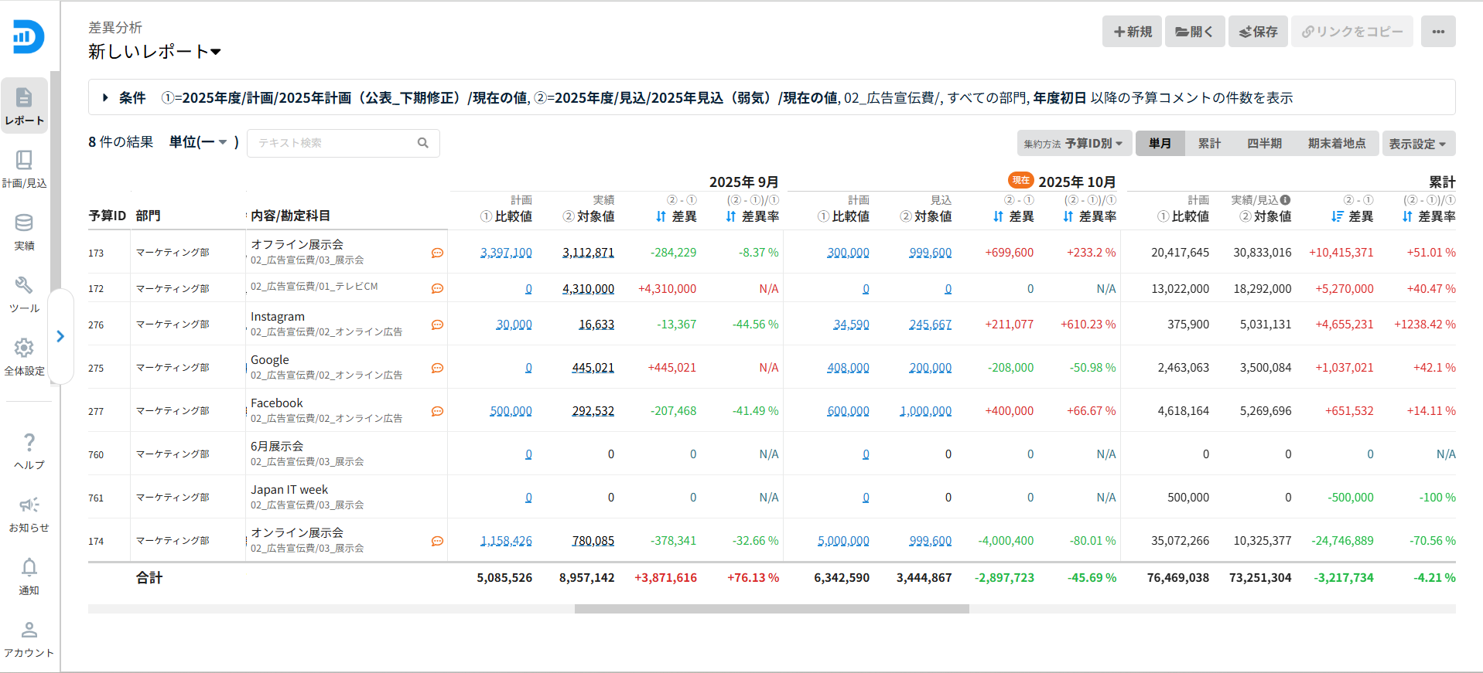Open 全体設定 gear icon

24,355
